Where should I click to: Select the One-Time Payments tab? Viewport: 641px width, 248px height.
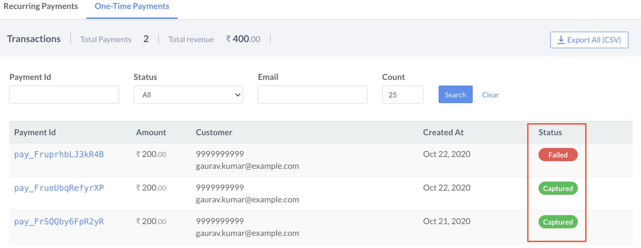pos(132,6)
